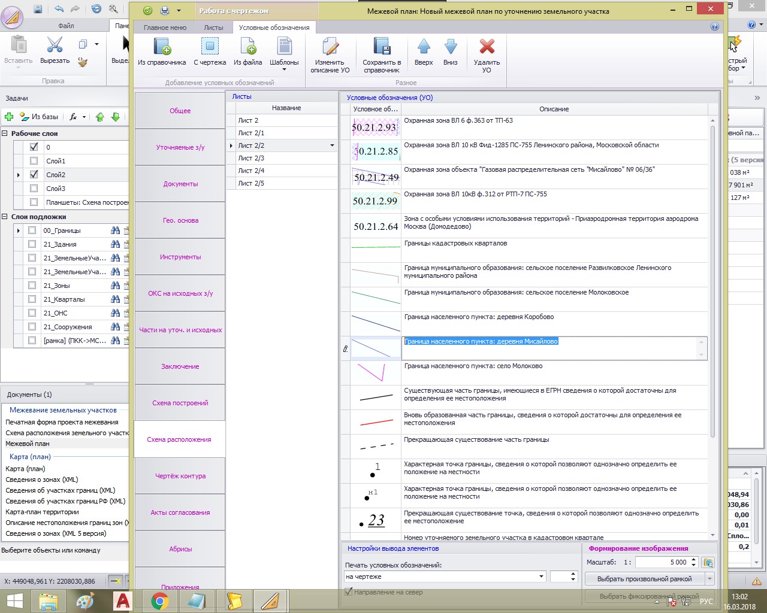Switch to the 'Листы' tab
The image size is (767, 613).
pos(213,28)
